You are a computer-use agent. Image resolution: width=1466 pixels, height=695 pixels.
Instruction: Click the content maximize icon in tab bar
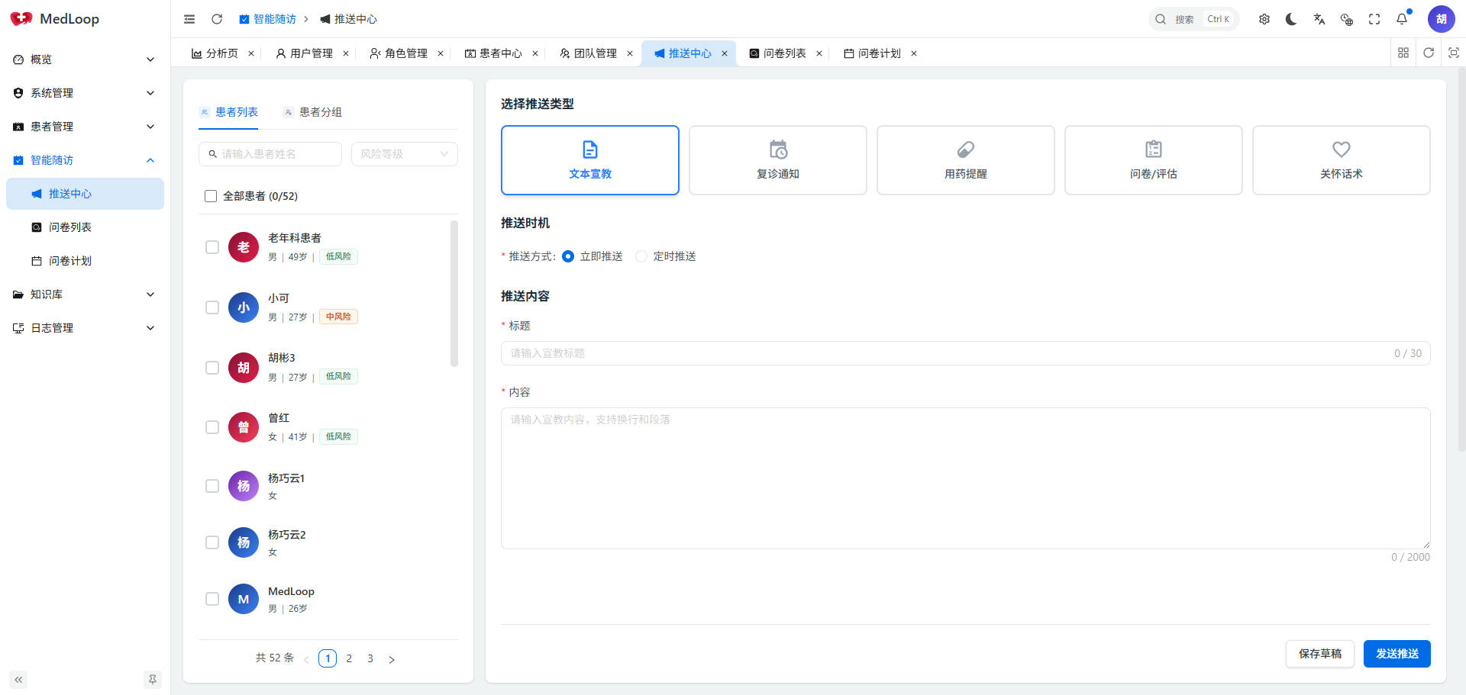tap(1454, 53)
